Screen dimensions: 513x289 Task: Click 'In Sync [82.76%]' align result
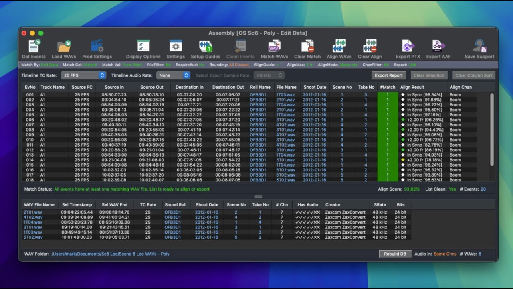pos(424,145)
